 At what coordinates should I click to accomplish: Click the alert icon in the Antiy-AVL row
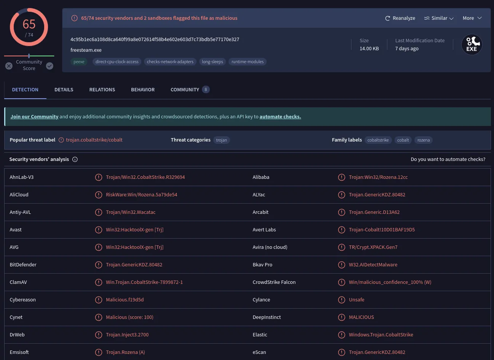pos(99,212)
